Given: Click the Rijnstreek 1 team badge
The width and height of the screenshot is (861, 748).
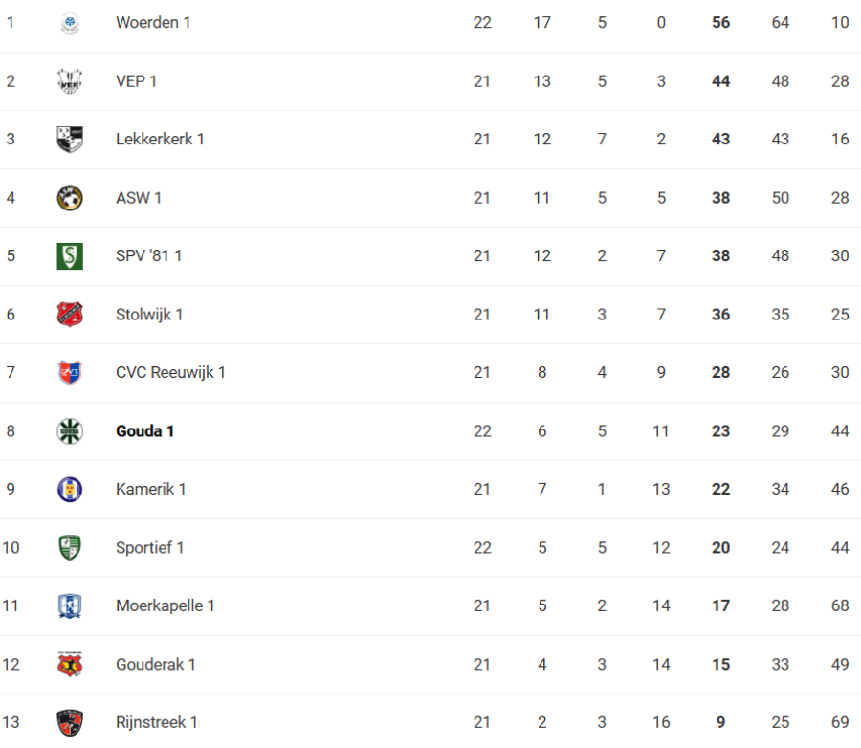Looking at the screenshot, I should (70, 722).
